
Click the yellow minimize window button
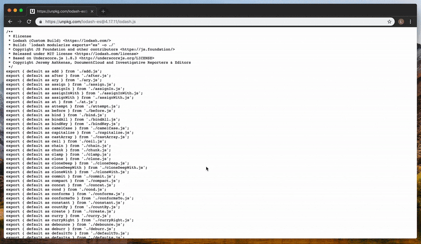pos(15,11)
